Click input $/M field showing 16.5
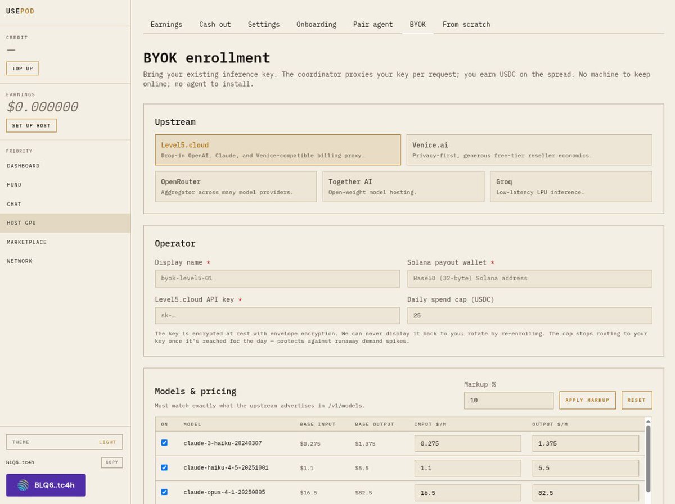The height and width of the screenshot is (504, 675). click(x=468, y=493)
